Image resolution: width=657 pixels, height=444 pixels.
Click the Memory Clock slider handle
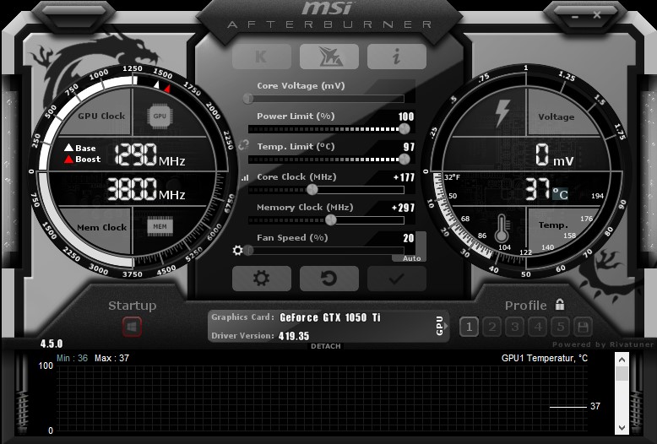pyautogui.click(x=330, y=220)
